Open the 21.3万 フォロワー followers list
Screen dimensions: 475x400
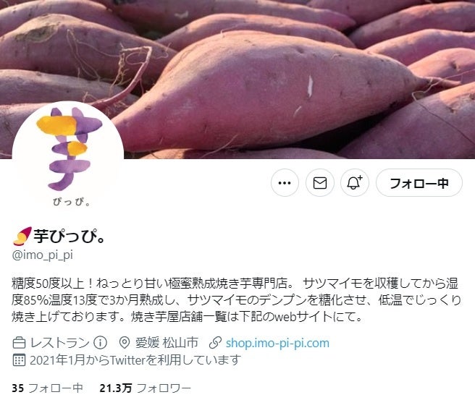(x=146, y=388)
